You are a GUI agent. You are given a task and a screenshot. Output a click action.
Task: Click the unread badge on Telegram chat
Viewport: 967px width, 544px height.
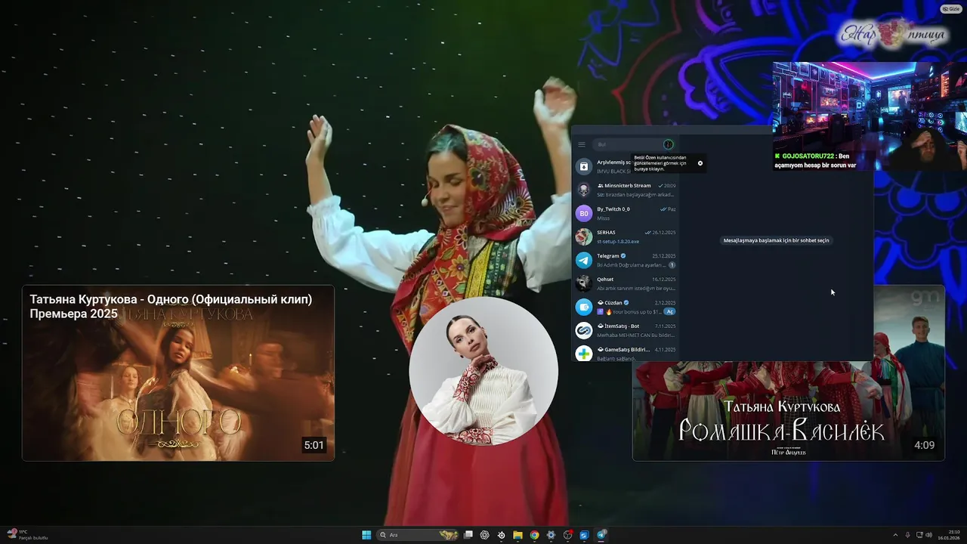(x=672, y=265)
